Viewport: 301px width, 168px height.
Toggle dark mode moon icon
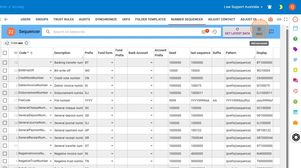click(281, 7)
